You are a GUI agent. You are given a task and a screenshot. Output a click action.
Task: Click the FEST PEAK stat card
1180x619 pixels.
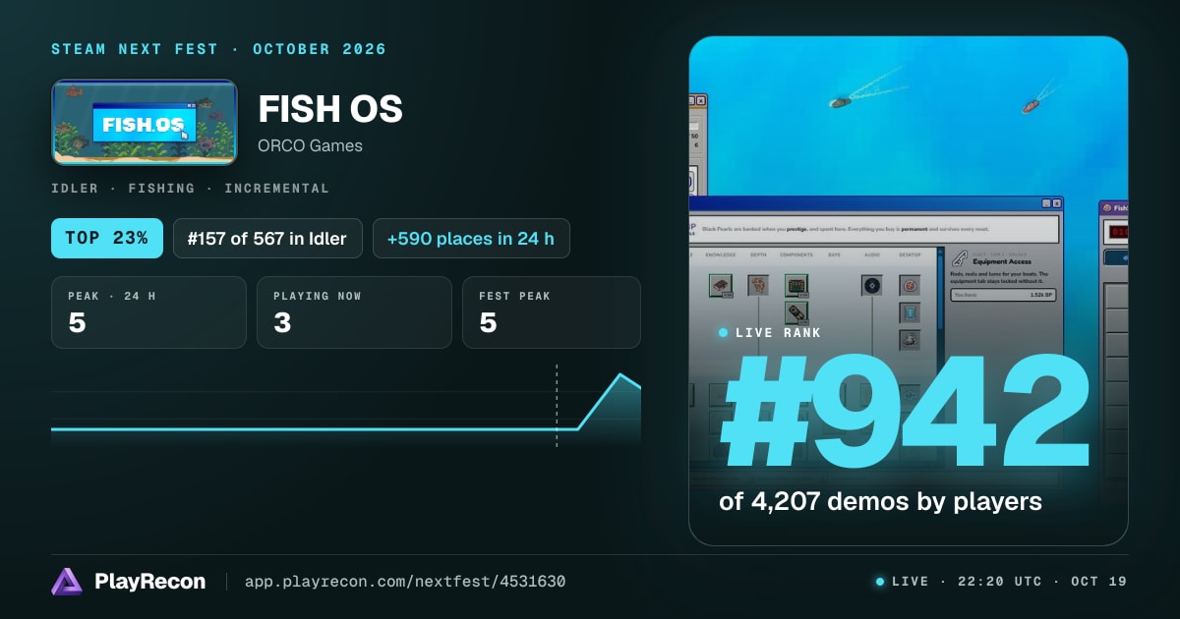552,312
